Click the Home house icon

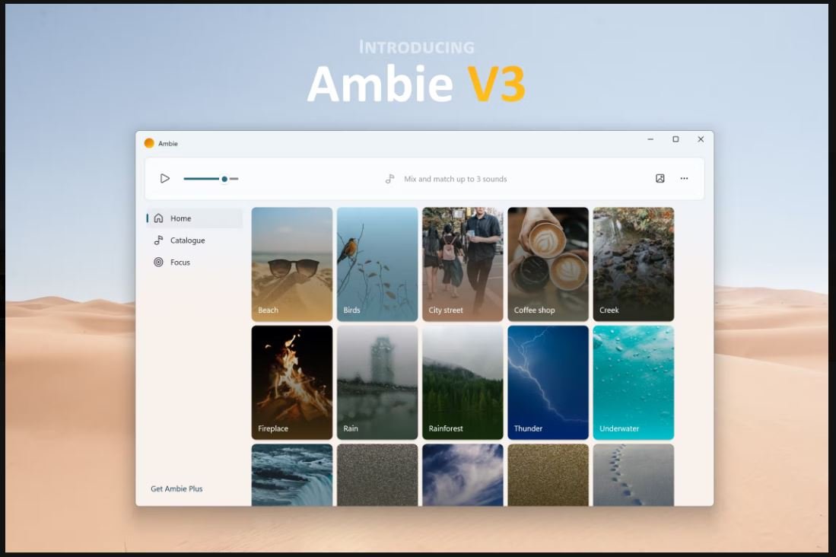click(x=158, y=218)
